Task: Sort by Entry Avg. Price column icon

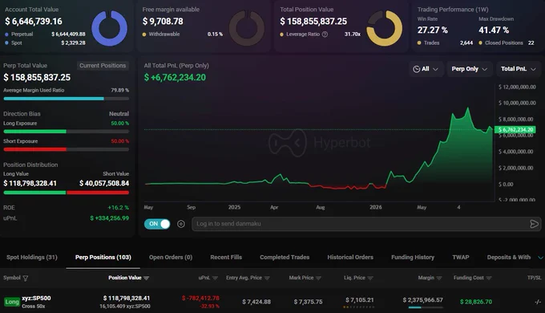Action: coord(267,278)
